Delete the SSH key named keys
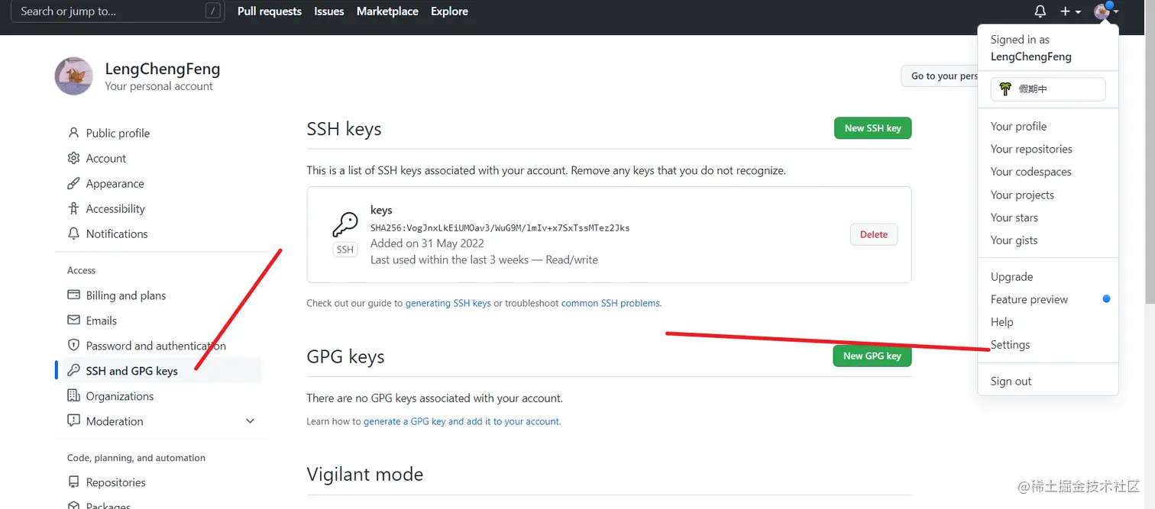1155x509 pixels. (873, 234)
